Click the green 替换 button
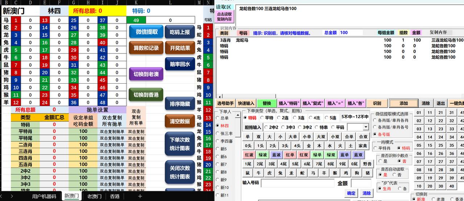This screenshot has width=464, height=201. point(267,103)
